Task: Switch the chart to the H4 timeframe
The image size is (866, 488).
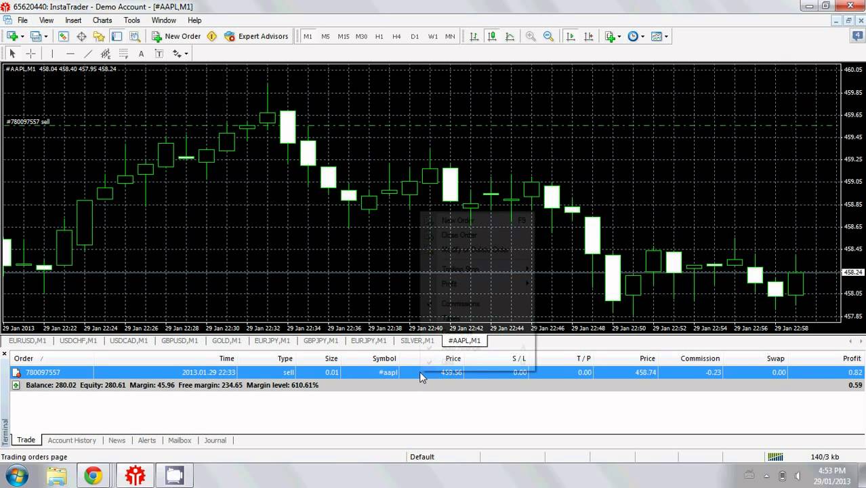Action: [x=397, y=37]
